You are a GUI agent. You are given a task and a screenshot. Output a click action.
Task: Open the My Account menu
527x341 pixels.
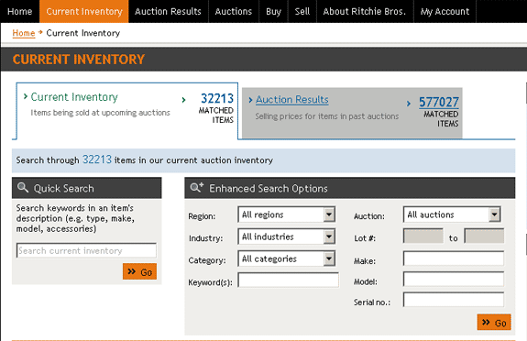click(x=445, y=11)
